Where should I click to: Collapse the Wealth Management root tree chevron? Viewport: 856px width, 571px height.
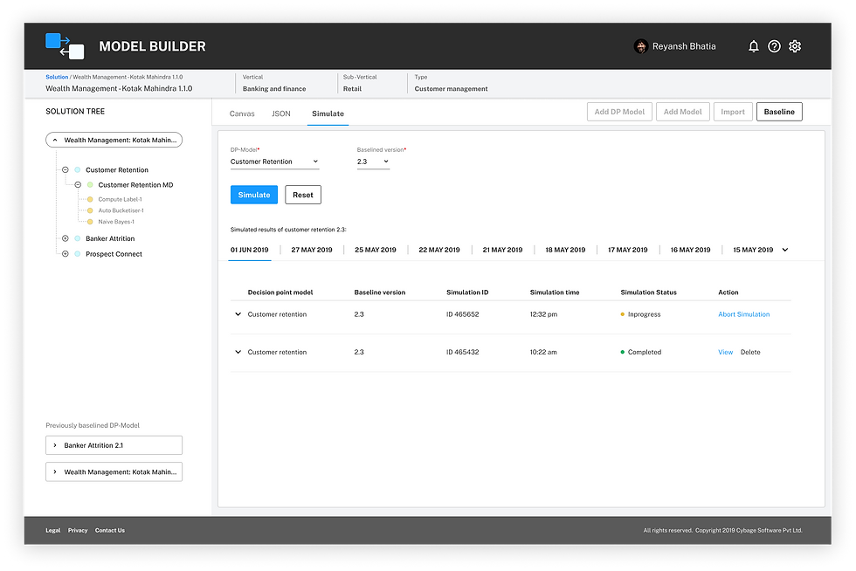[x=55, y=141]
